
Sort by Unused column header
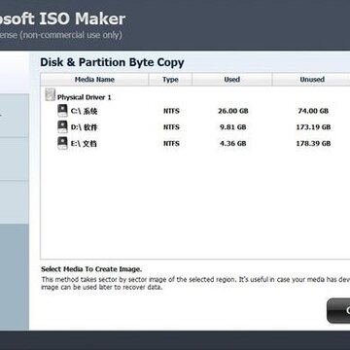tap(312, 80)
